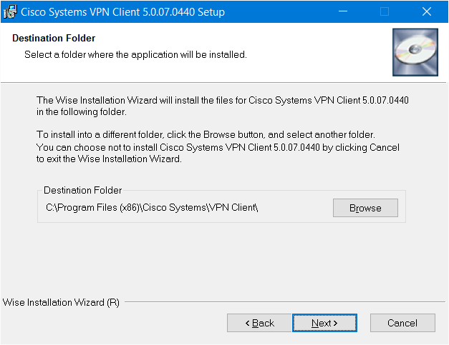This screenshot has width=449, height=345.
Task: Go to the previous step with Back
Action: [x=259, y=323]
